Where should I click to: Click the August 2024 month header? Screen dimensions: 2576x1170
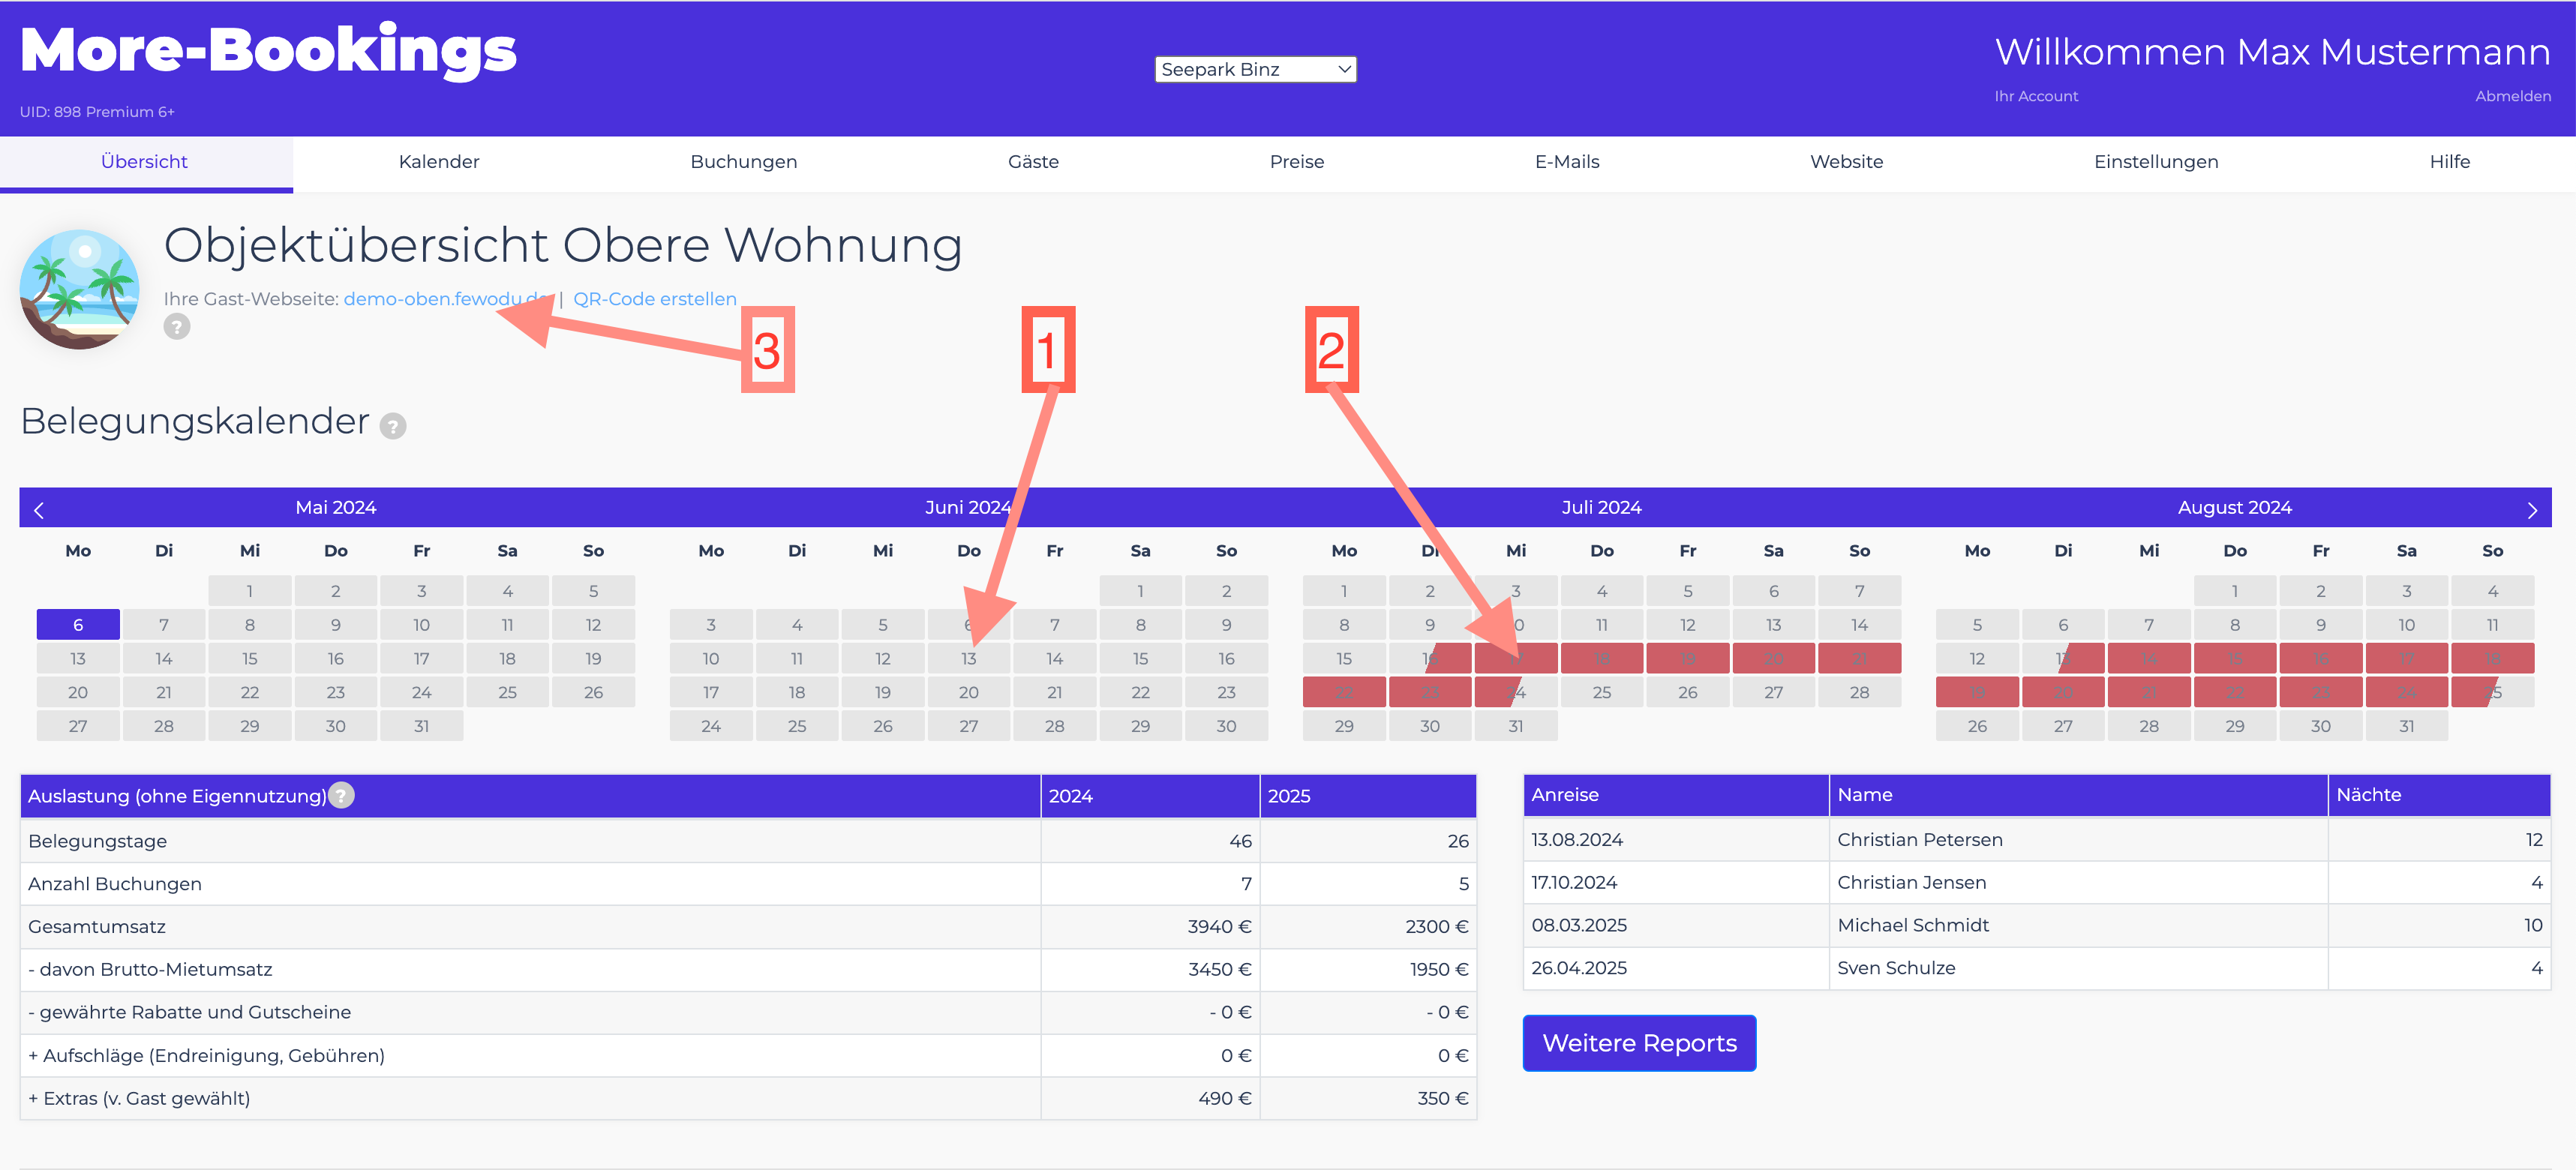point(2234,508)
